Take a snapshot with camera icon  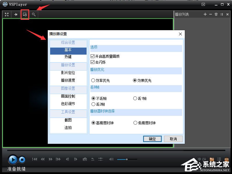[85, 159]
